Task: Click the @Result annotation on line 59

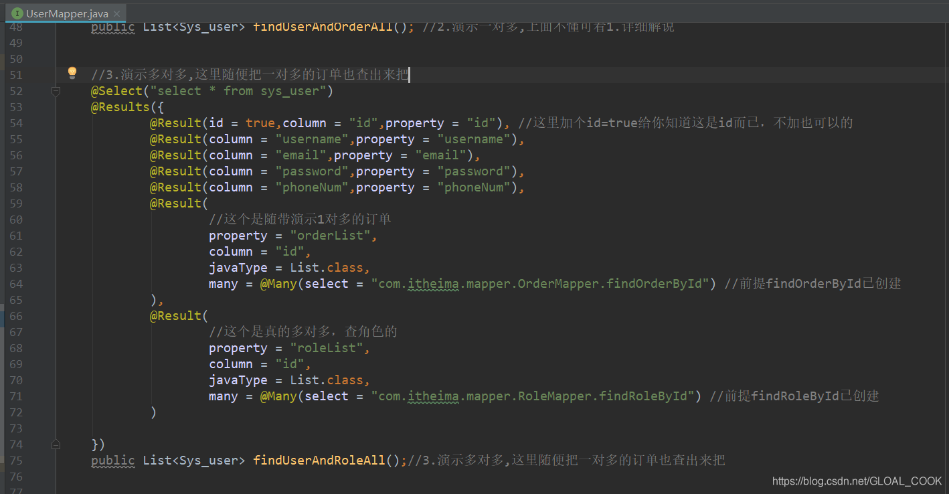Action: [x=175, y=203]
